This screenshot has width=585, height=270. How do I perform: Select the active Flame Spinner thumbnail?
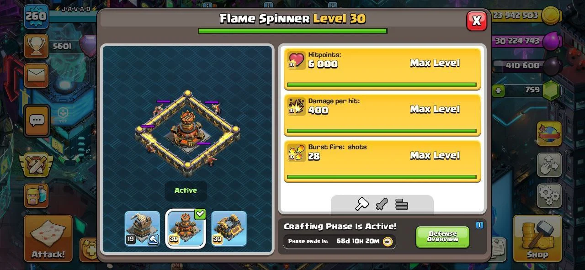point(186,228)
